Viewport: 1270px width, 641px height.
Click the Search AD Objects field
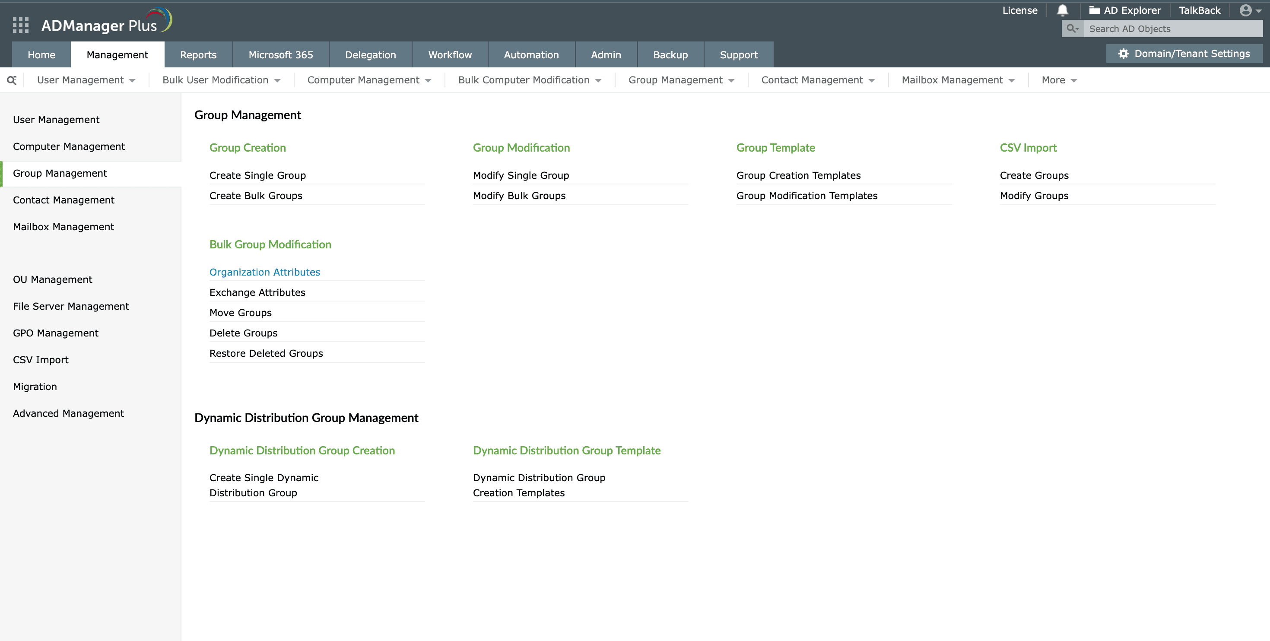pos(1172,29)
